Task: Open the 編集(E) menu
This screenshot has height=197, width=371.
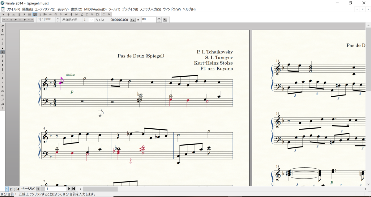Action: point(28,9)
